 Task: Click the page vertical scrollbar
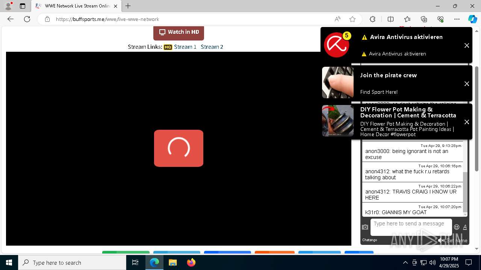pyautogui.click(x=476, y=119)
